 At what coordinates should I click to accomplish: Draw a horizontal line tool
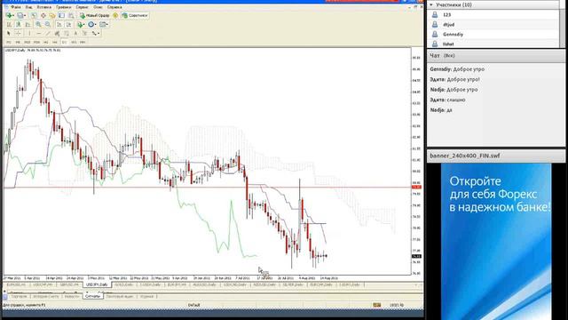pos(38,33)
